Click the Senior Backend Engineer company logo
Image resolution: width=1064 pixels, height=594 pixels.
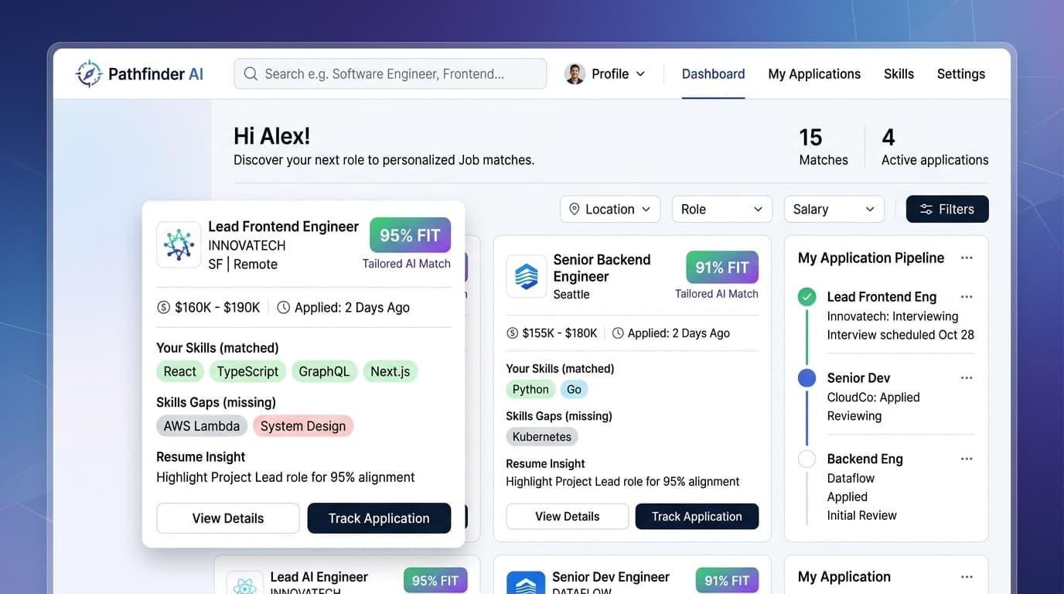point(527,276)
